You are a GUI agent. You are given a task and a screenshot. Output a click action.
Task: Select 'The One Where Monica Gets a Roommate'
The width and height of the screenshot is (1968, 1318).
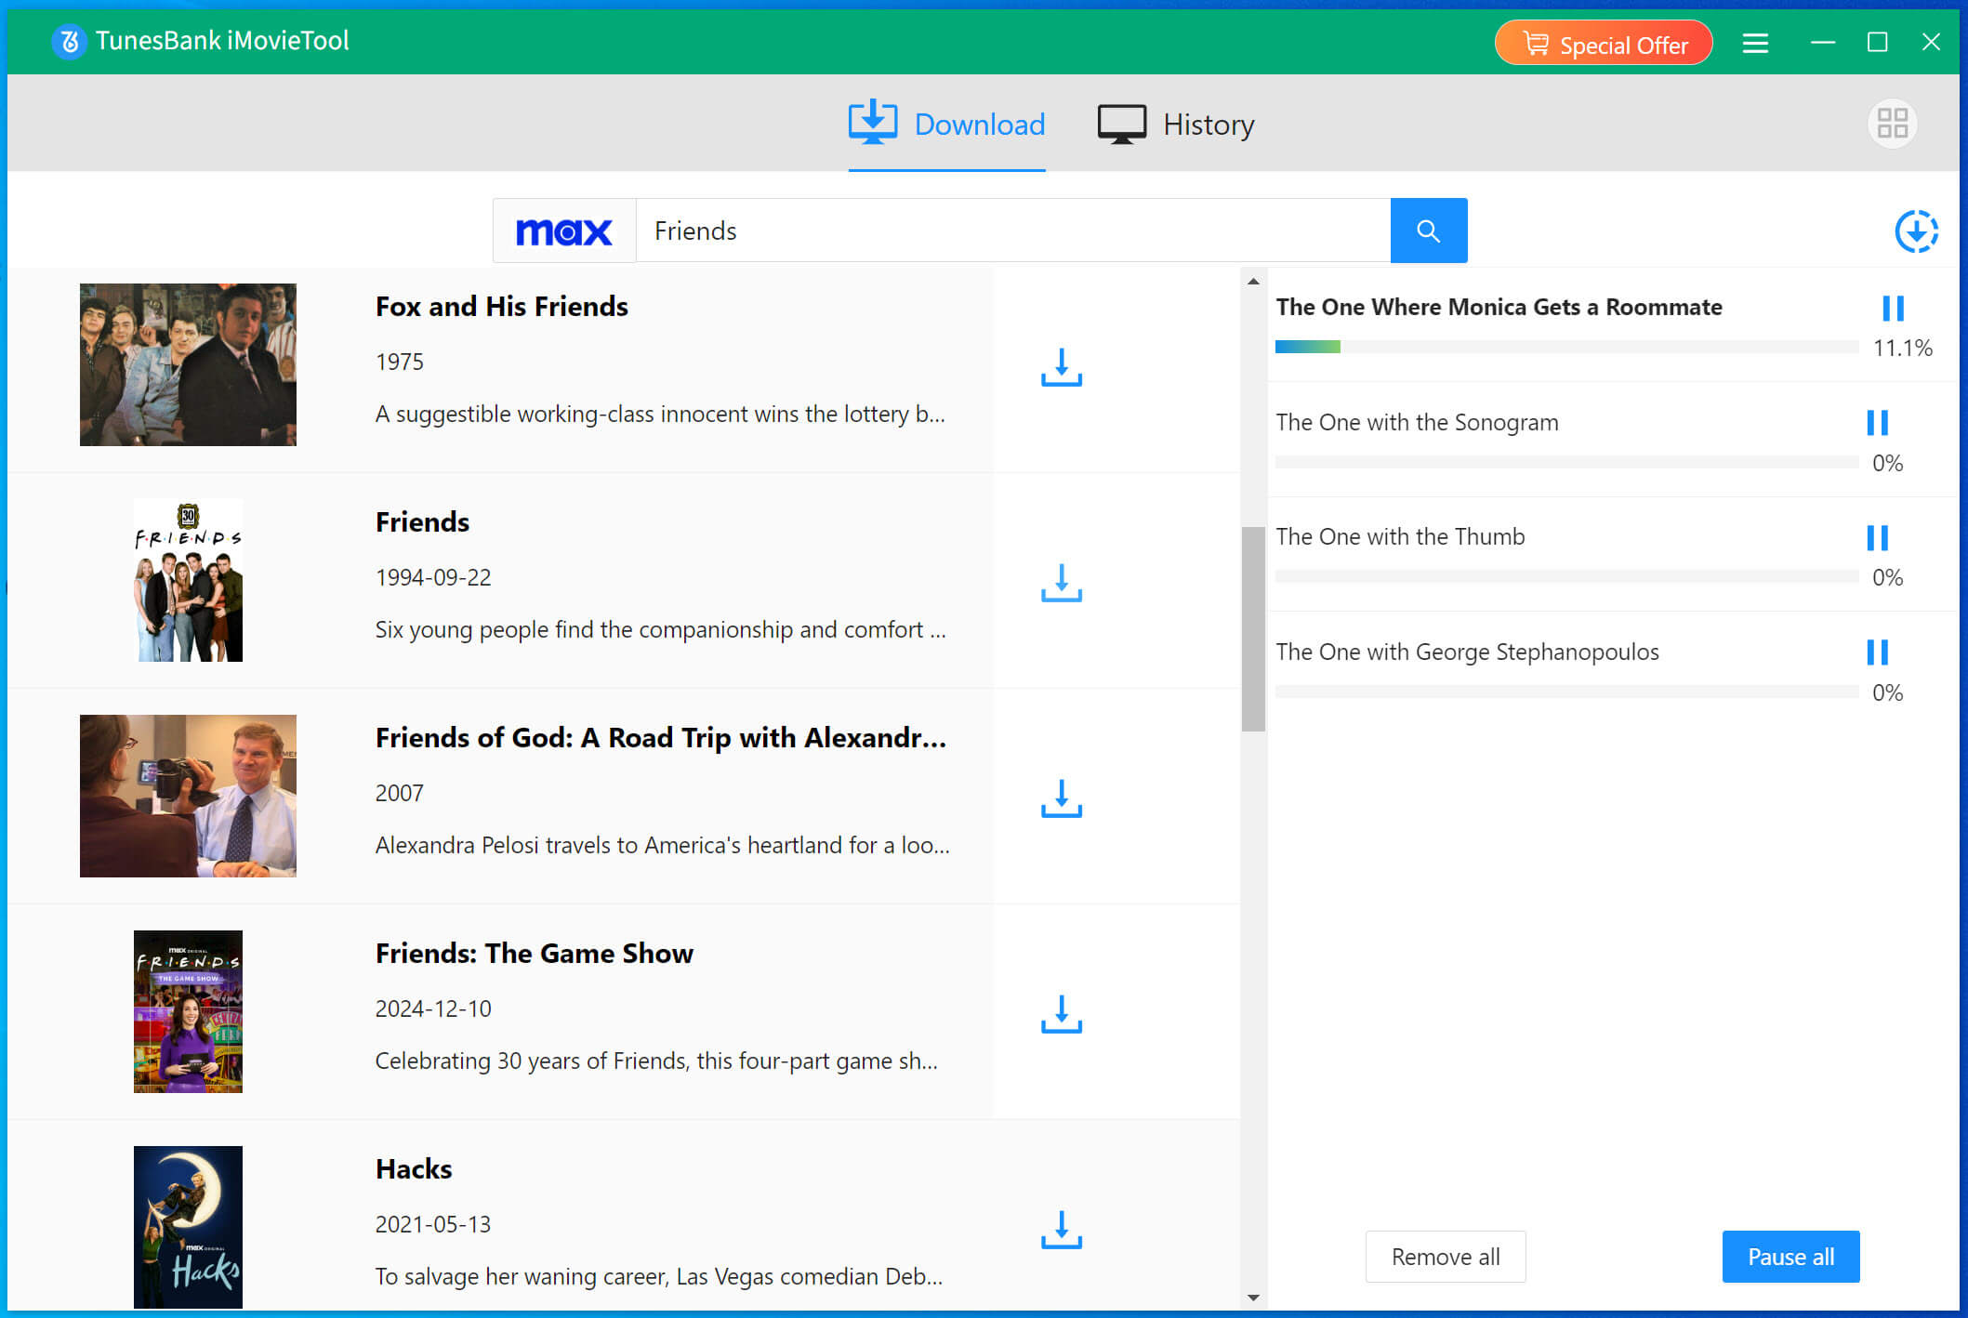1499,307
